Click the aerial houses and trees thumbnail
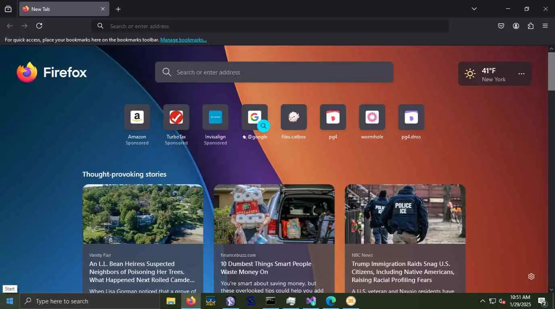The image size is (555, 309). (x=143, y=214)
